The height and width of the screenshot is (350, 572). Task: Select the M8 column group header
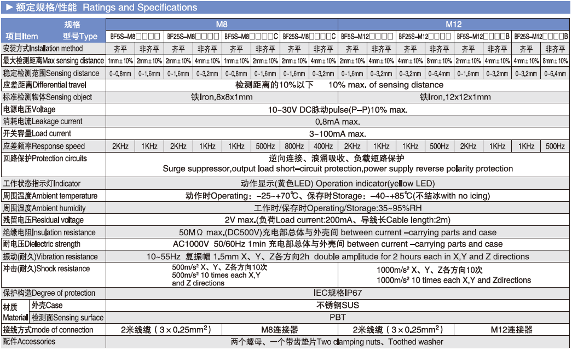(222, 25)
